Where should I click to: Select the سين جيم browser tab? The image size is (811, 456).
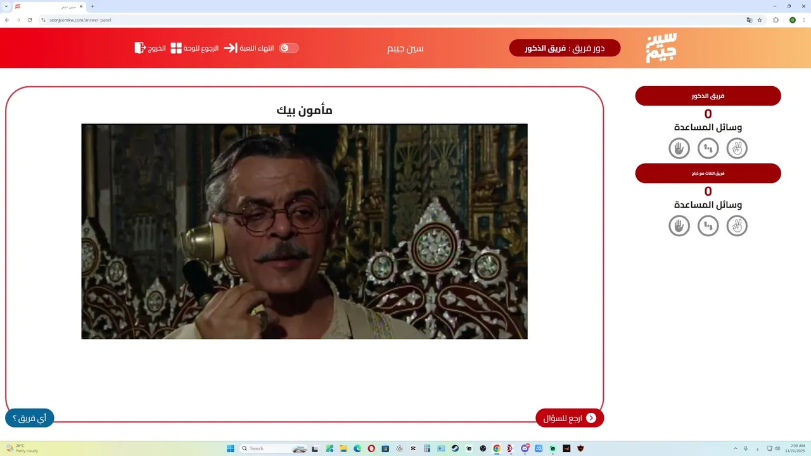49,6
